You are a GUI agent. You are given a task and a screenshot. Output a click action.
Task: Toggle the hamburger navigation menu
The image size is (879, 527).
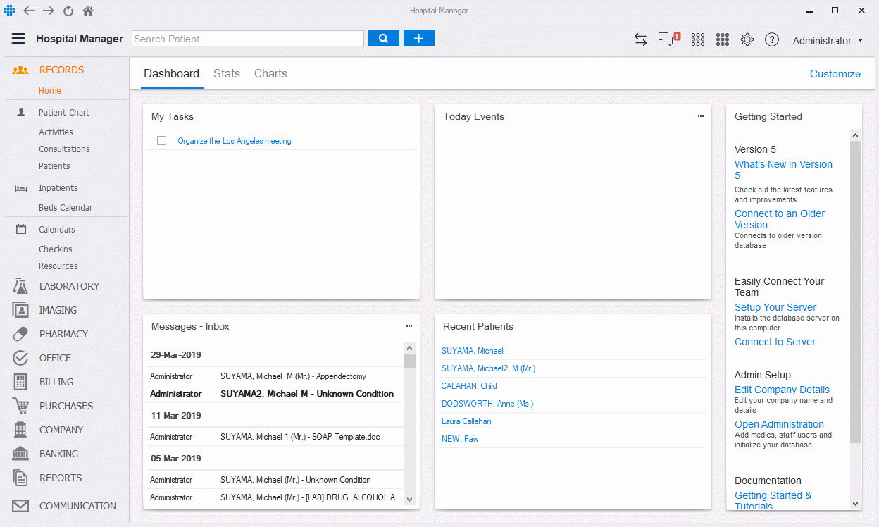pyautogui.click(x=18, y=39)
